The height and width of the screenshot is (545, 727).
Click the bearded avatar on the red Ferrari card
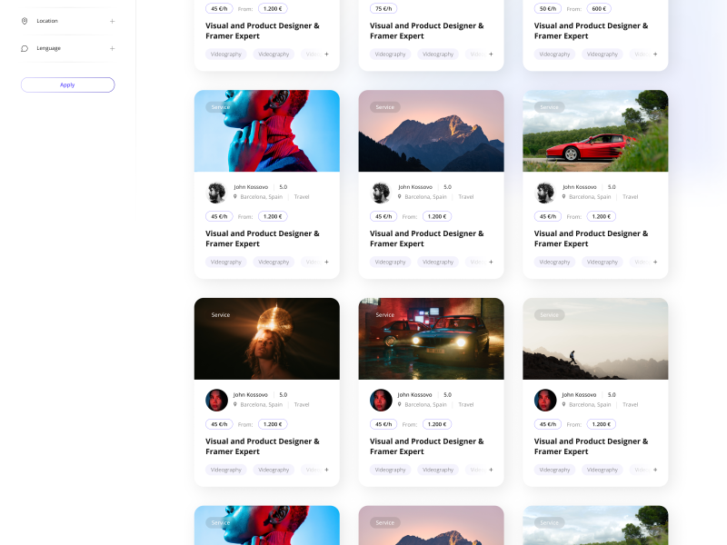pyautogui.click(x=545, y=193)
